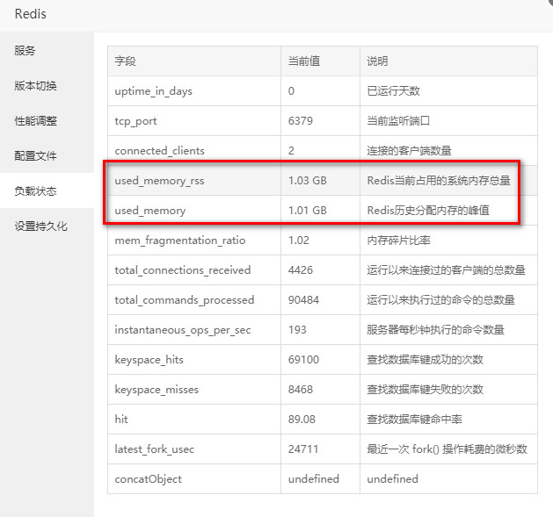Click the 4426 connections value
This screenshot has height=517, width=553.
[x=301, y=270]
